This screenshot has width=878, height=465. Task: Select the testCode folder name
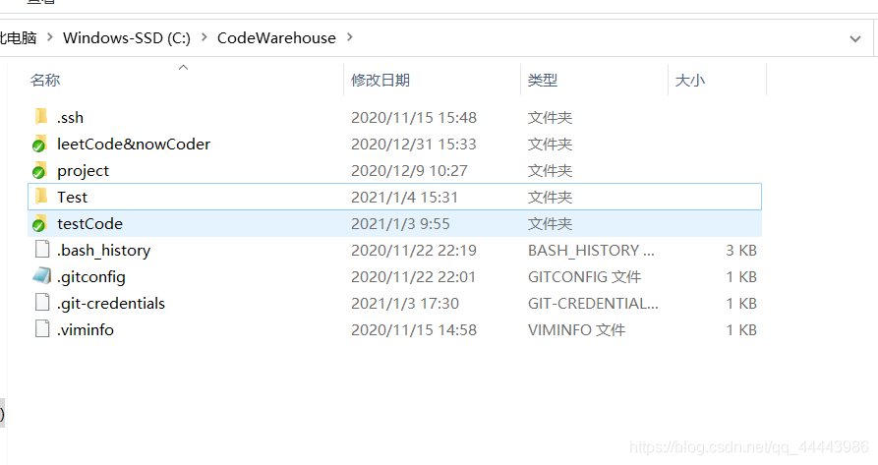tap(89, 224)
